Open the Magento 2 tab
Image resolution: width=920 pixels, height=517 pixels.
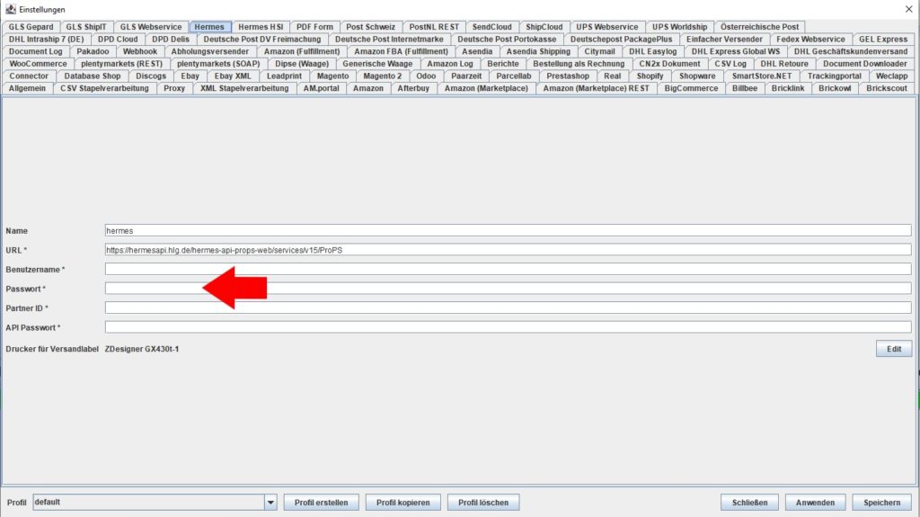pos(382,76)
